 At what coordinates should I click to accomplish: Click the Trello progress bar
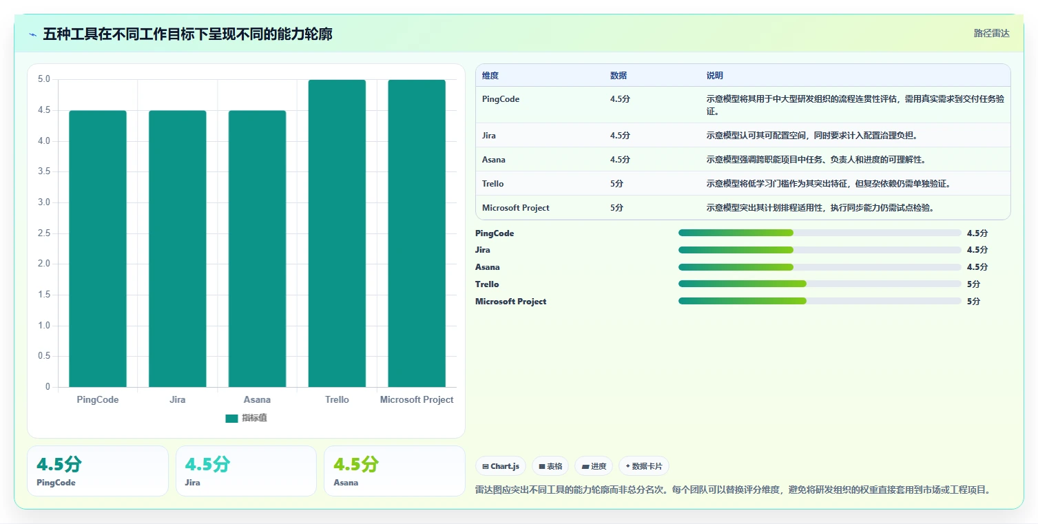820,284
